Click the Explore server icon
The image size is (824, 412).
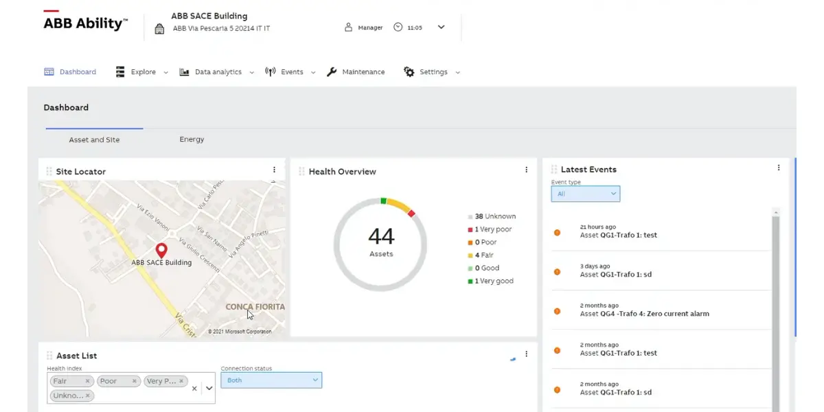click(120, 71)
